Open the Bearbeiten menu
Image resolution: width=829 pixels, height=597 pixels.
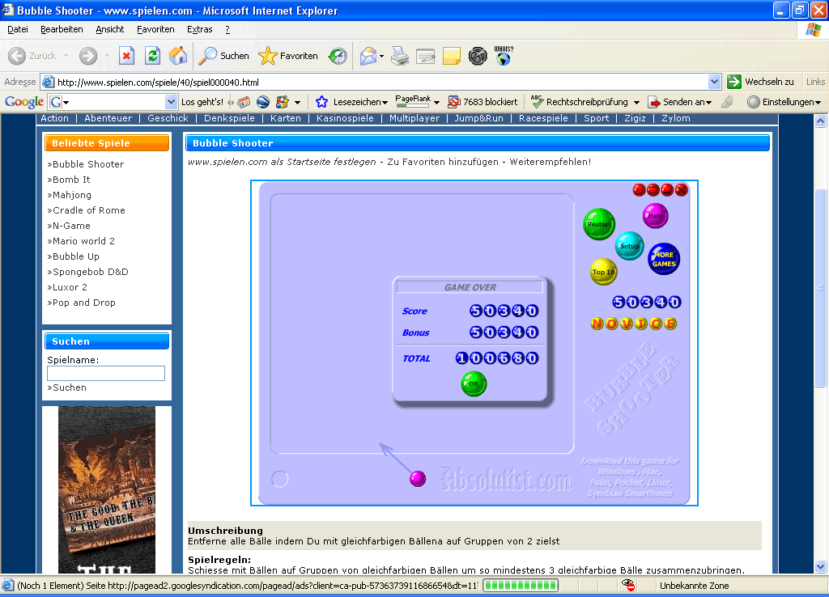(62, 30)
